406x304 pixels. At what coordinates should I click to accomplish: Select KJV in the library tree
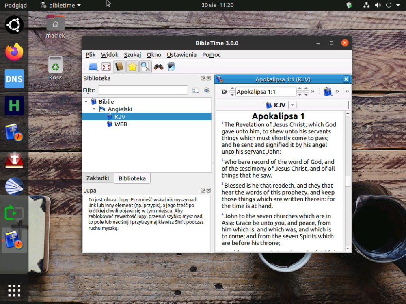point(147,117)
